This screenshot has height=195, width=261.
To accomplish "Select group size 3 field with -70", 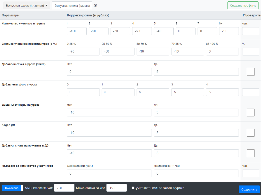I will [120, 31].
